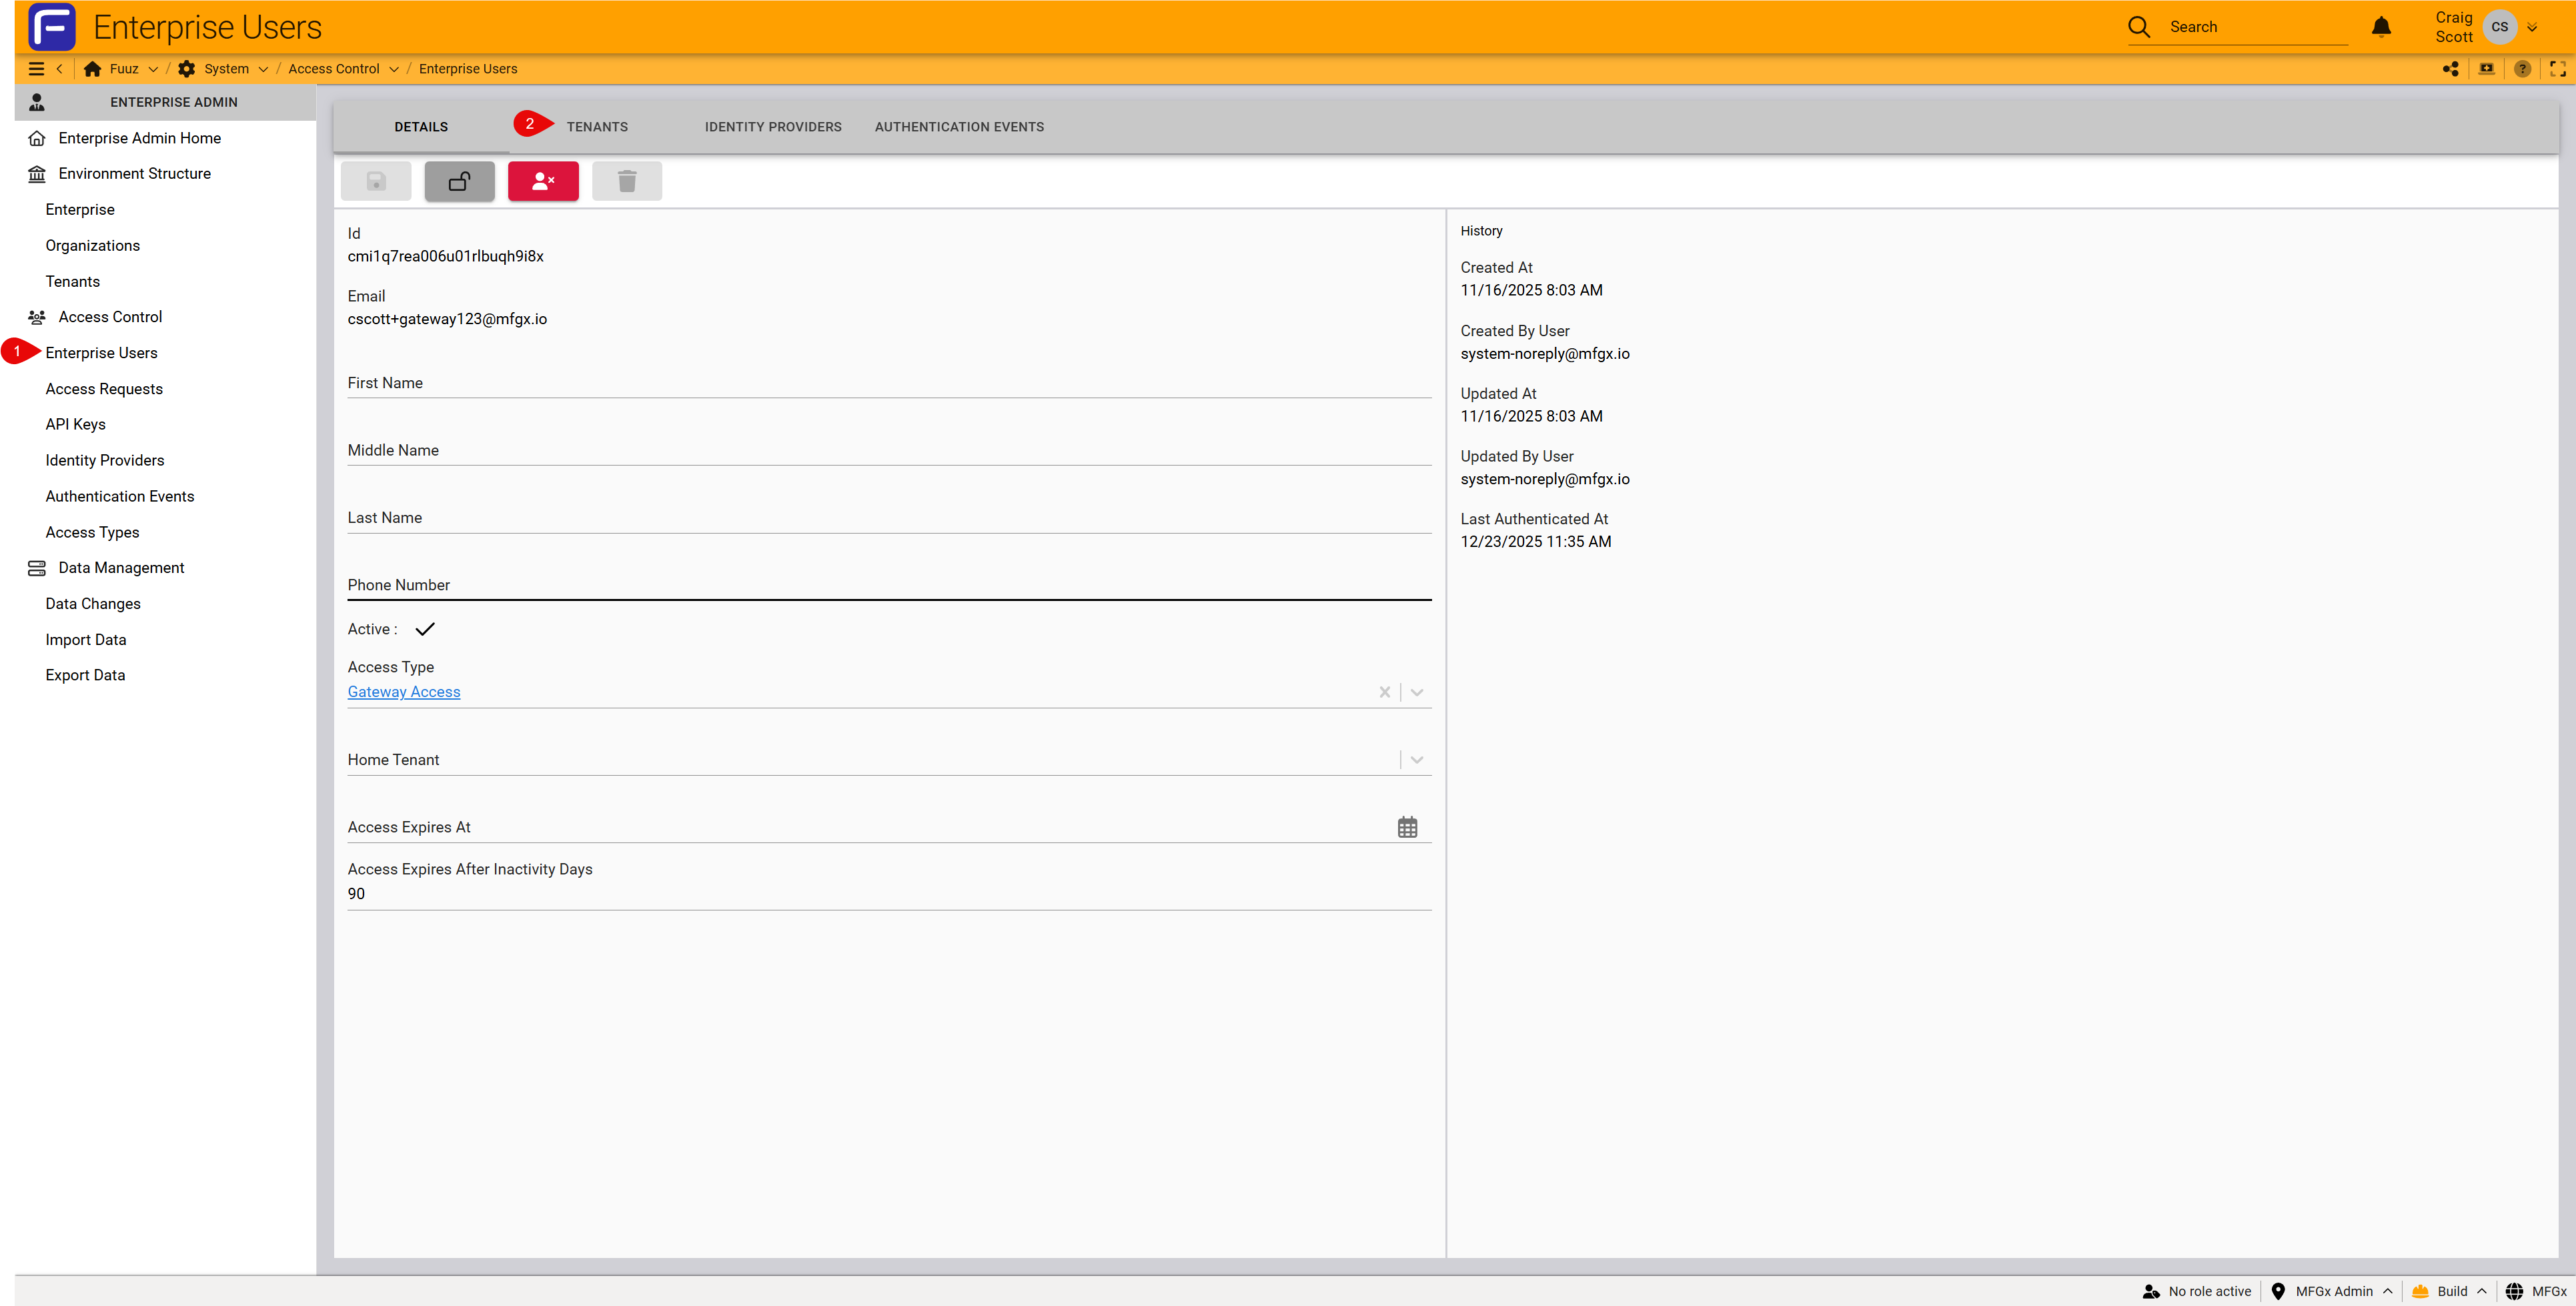Click the help question mark icon
This screenshot has width=2576, height=1306.
pos(2522,69)
